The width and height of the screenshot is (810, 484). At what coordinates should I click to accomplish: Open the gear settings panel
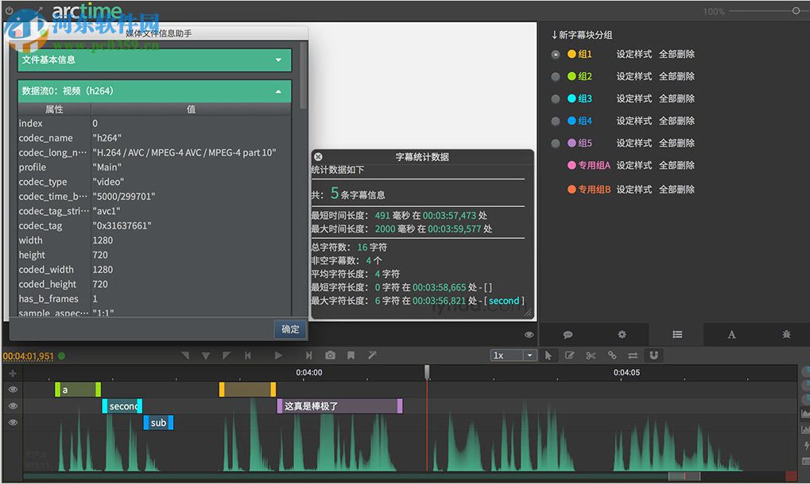[x=622, y=335]
